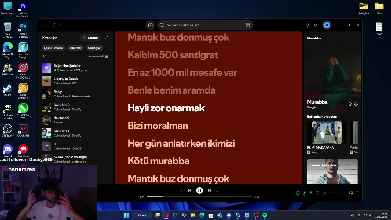Jump to lyric 'Bizi moralman'
391x220 pixels.
pos(158,126)
